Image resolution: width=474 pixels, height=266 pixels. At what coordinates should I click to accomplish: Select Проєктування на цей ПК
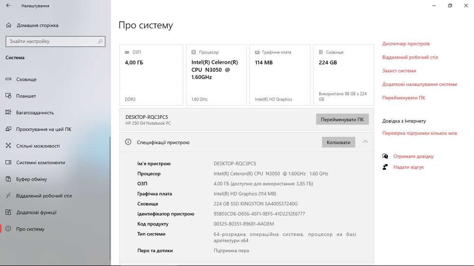click(x=44, y=129)
